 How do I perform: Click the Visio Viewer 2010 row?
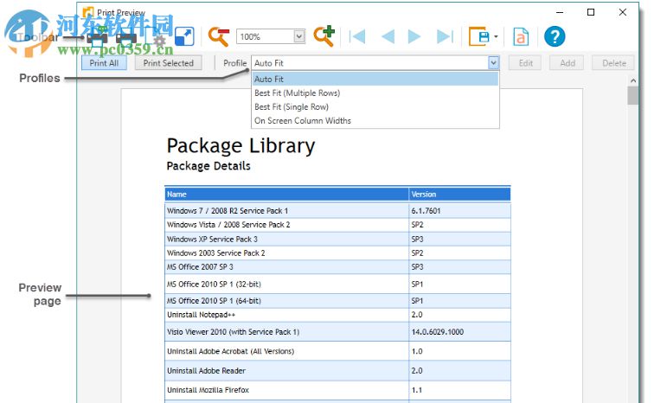(x=337, y=331)
